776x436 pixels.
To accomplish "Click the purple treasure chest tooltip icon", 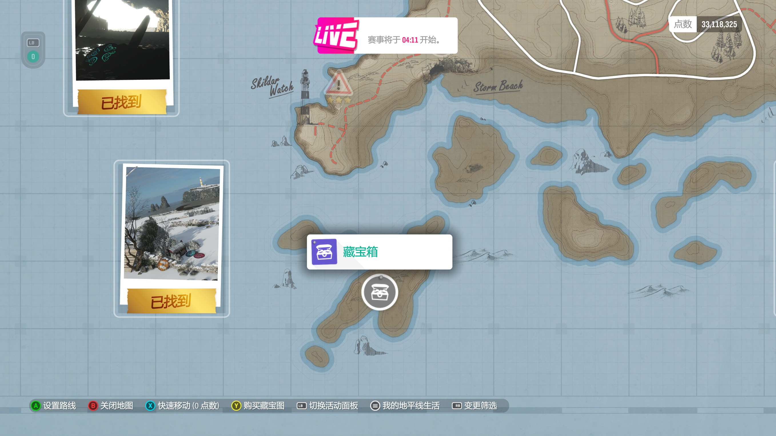I will click(x=324, y=252).
